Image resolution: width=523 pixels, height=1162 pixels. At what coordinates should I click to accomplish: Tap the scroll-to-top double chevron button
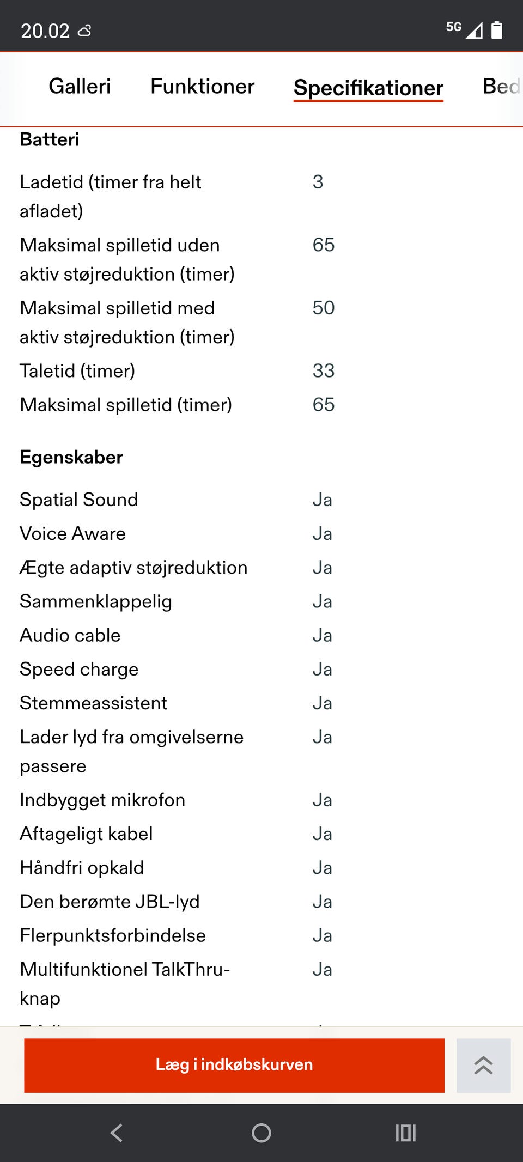click(483, 1065)
